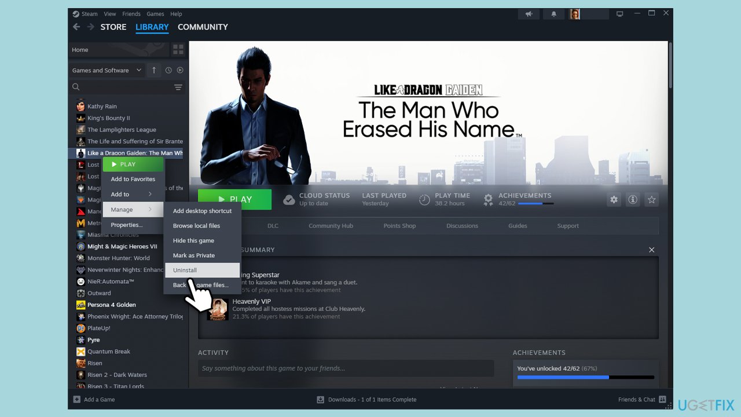
Task: Click the activity status text field
Action: 346,368
